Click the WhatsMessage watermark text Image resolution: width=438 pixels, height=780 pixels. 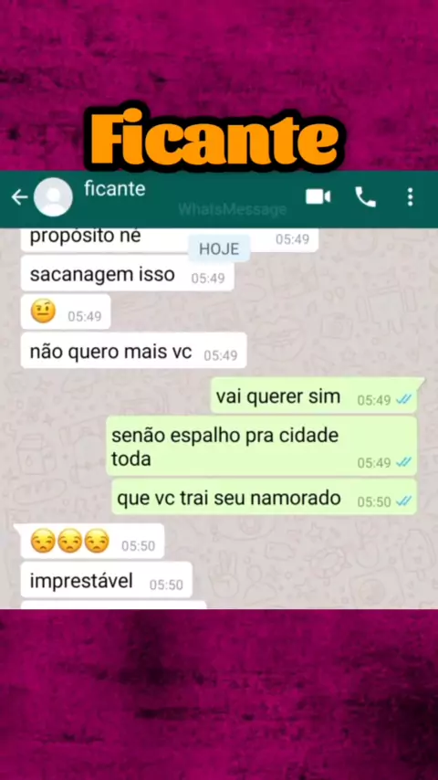coord(232,209)
